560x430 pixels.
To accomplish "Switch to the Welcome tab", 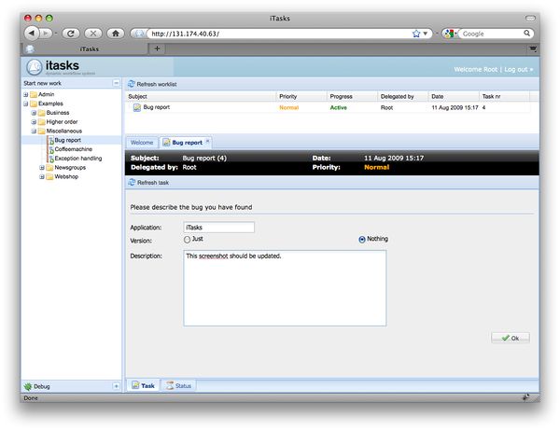I will click(x=142, y=143).
